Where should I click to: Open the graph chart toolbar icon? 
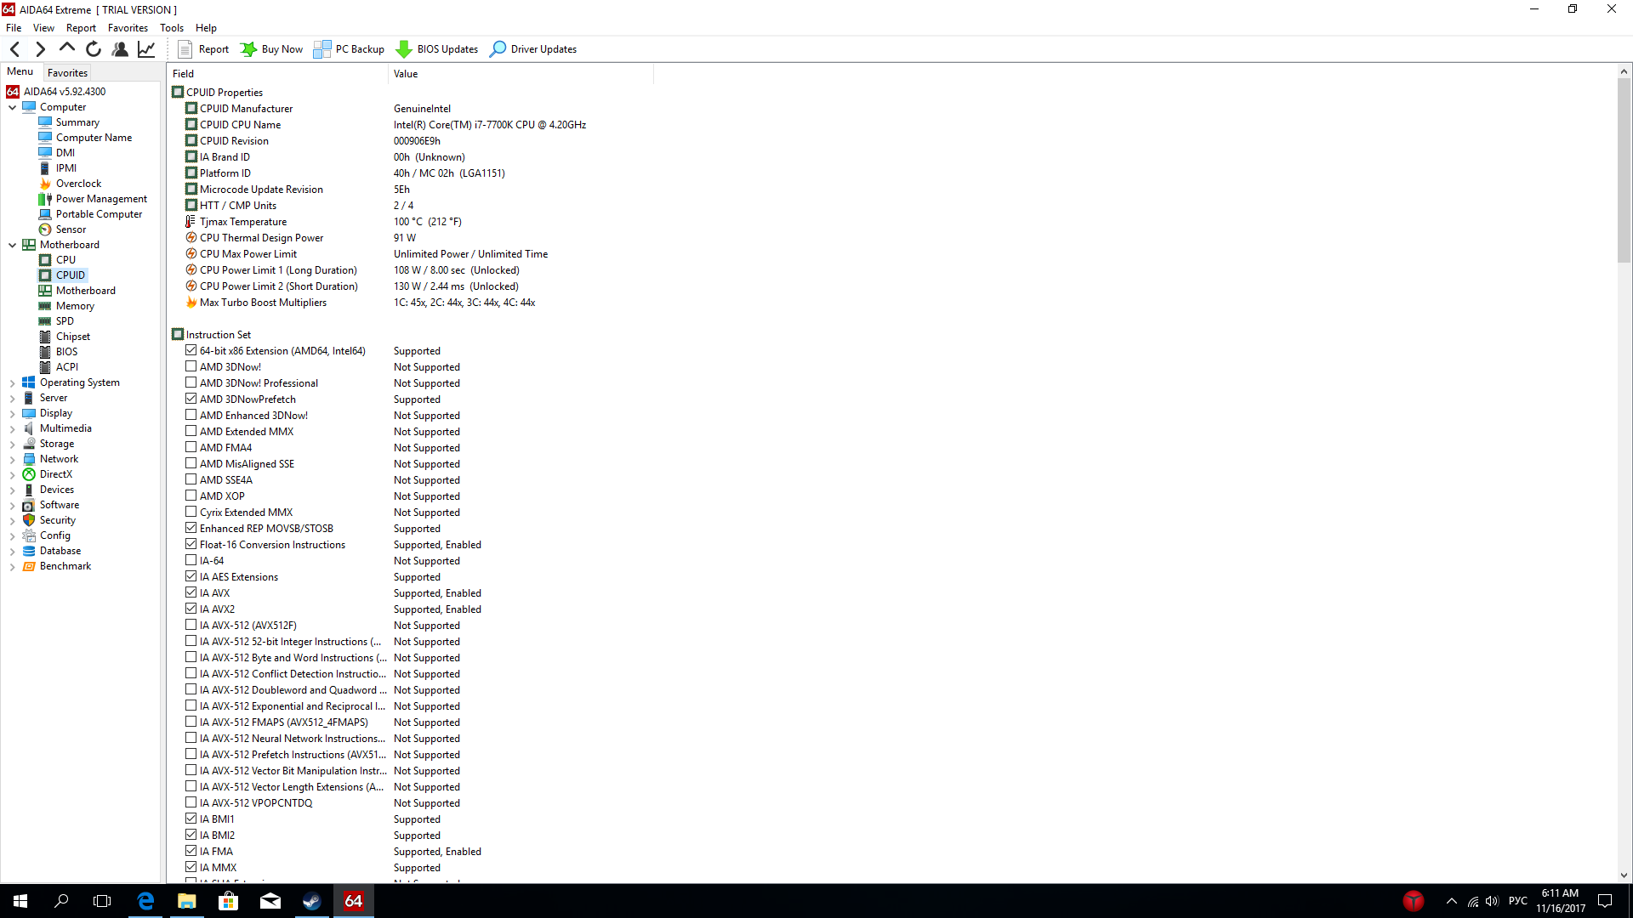(x=146, y=49)
